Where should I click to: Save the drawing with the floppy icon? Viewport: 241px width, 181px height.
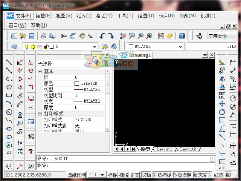(32, 36)
